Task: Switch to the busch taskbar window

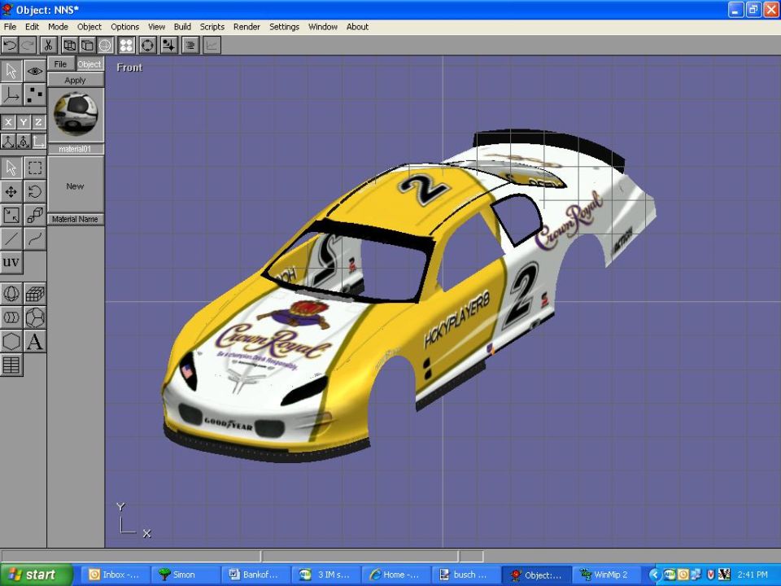Action: [x=465, y=575]
